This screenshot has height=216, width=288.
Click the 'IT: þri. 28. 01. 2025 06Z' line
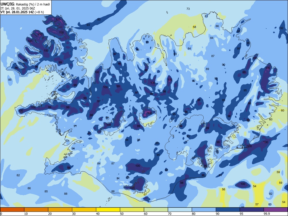coord(18,8)
